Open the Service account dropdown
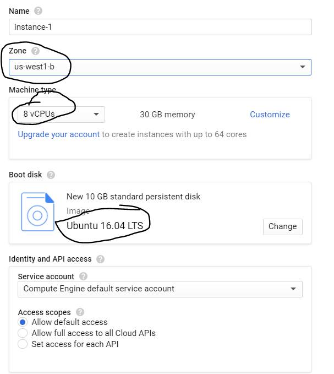 [x=160, y=289]
